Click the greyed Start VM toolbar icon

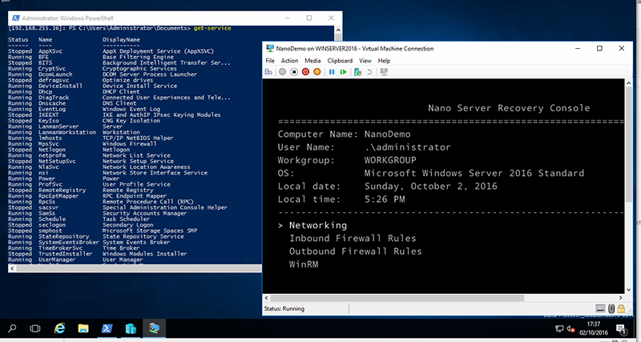(x=283, y=72)
